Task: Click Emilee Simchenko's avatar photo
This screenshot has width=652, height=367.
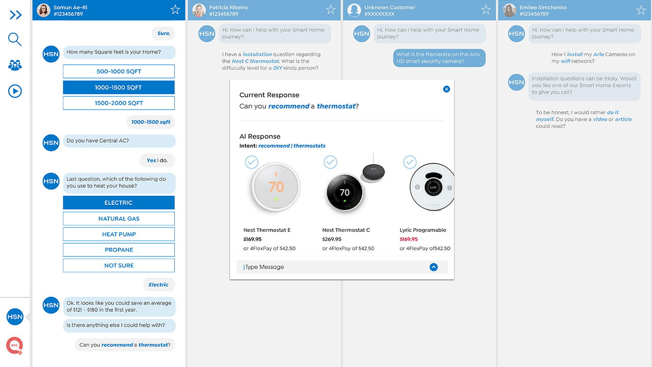Action: click(x=510, y=10)
